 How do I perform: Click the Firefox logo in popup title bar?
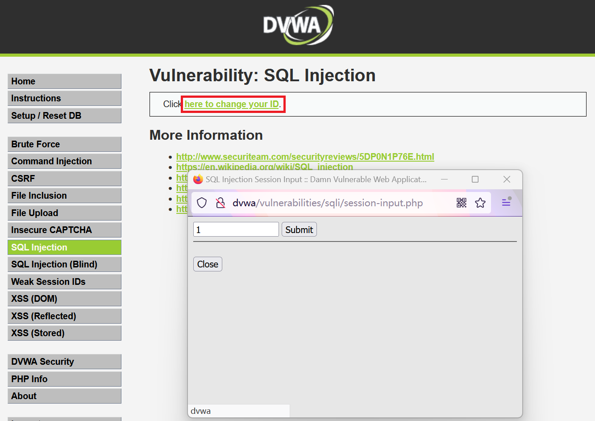[x=198, y=179]
